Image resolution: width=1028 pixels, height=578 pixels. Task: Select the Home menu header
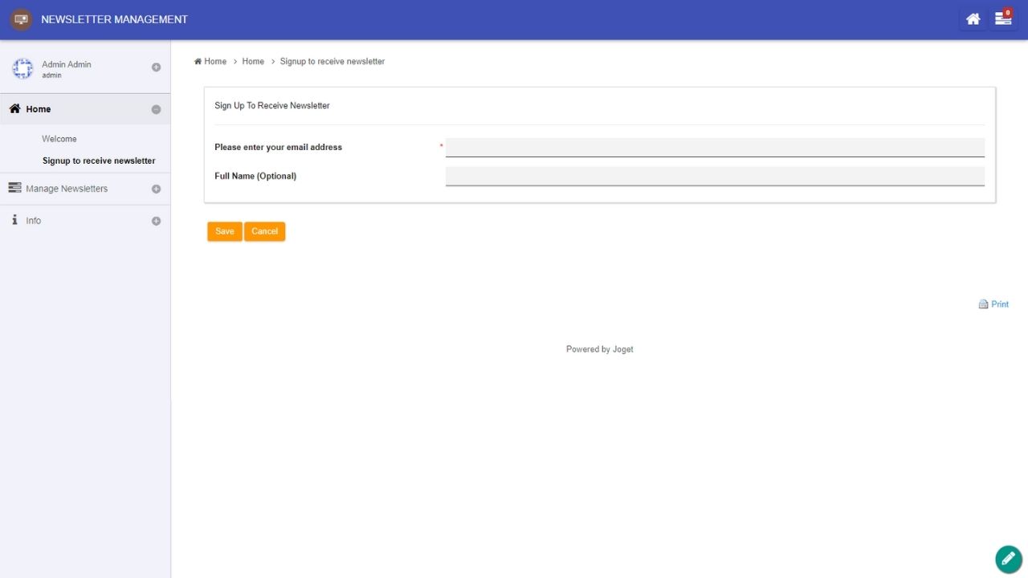click(85, 109)
